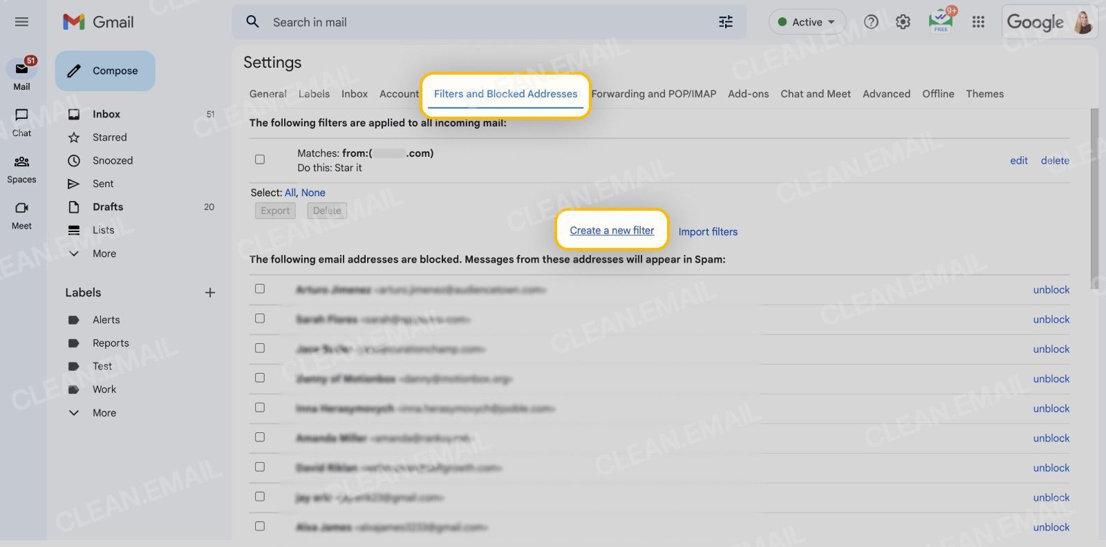Check the filter 'Star it' checkbox
This screenshot has width=1106, height=547.
click(x=260, y=160)
